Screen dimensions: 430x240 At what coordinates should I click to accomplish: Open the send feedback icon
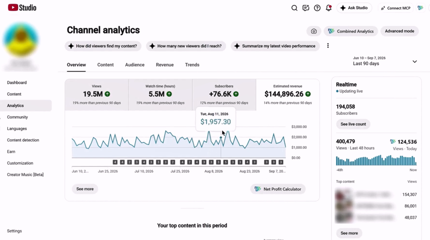pyautogui.click(x=306, y=8)
